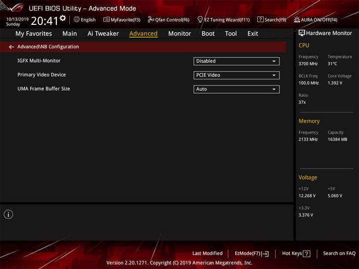Click English language selector
This screenshot has width=359, height=269.
(x=88, y=20)
